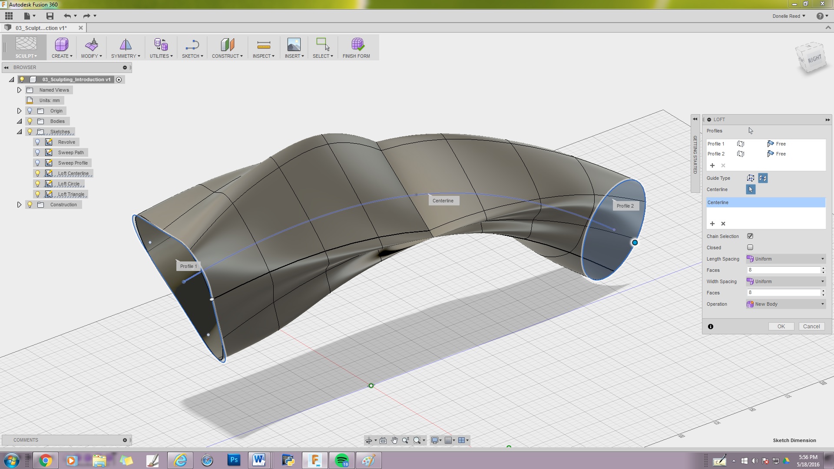The width and height of the screenshot is (834, 469).
Task: Click the Sketch tool icon
Action: click(x=192, y=44)
